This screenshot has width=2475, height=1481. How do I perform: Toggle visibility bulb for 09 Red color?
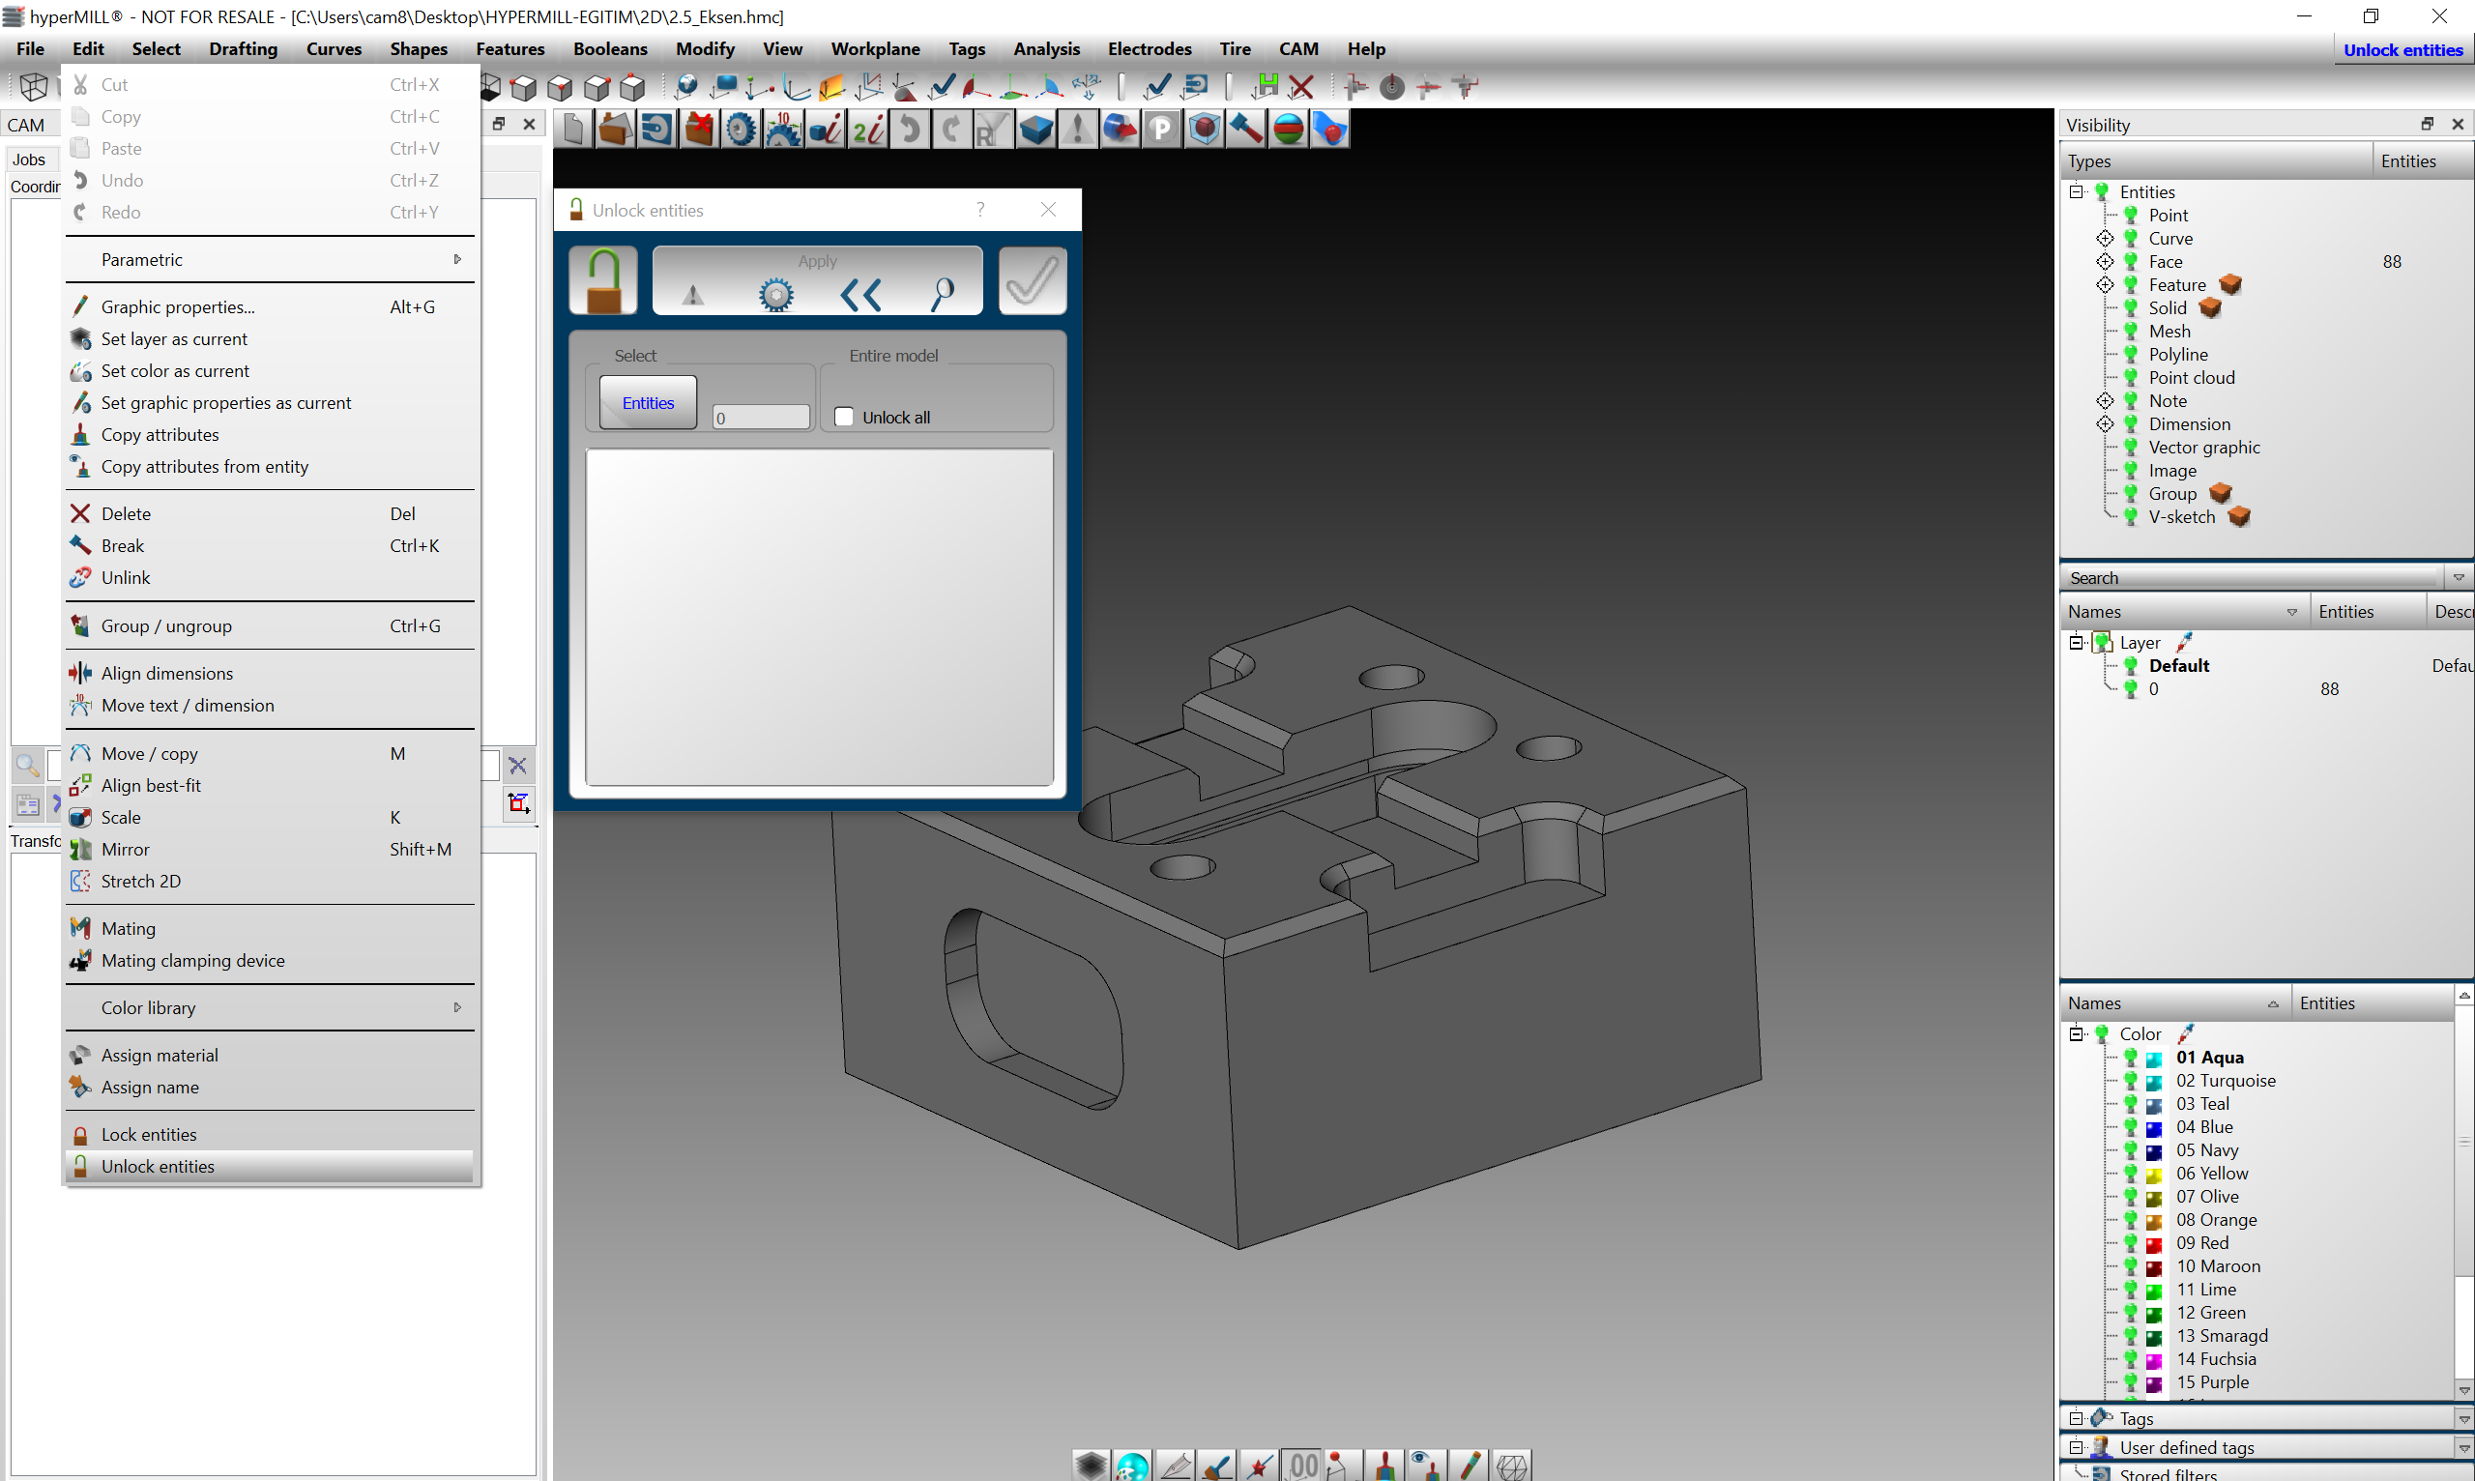tap(2130, 1242)
